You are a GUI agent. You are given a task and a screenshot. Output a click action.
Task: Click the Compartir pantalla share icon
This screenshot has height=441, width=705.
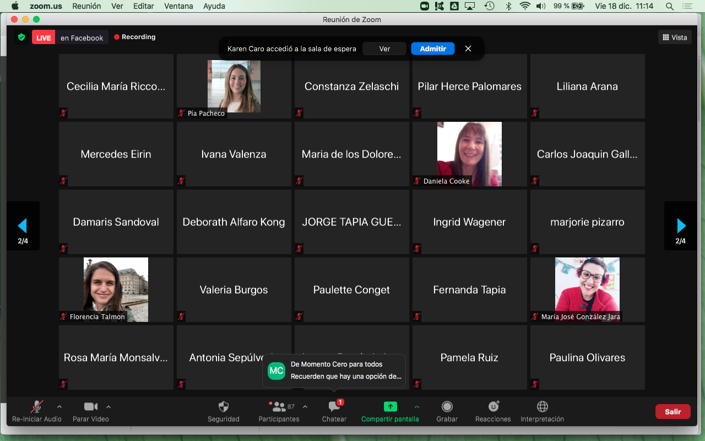pyautogui.click(x=390, y=407)
